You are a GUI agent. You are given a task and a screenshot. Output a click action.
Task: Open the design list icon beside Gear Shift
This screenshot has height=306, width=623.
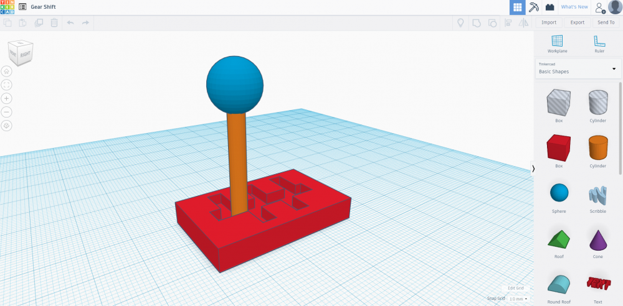coord(22,7)
